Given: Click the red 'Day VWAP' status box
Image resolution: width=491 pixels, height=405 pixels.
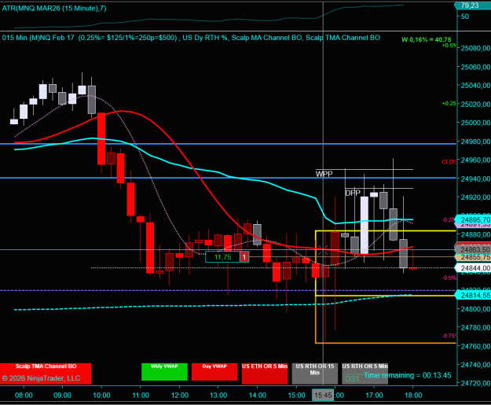Looking at the screenshot, I should point(214,372).
